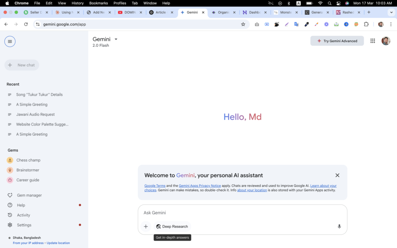
Task: Enable Deep Research
Action: [172, 226]
